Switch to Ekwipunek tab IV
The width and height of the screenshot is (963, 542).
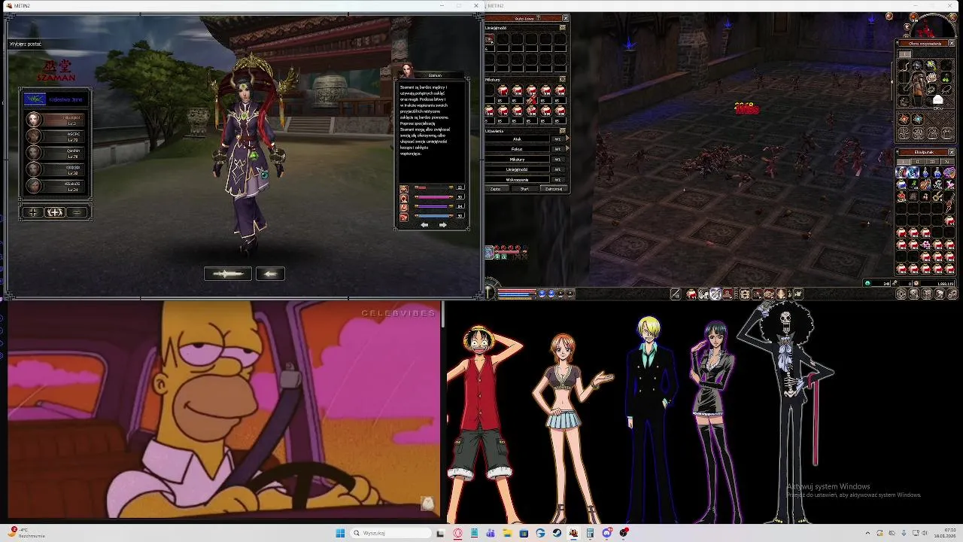(x=947, y=162)
